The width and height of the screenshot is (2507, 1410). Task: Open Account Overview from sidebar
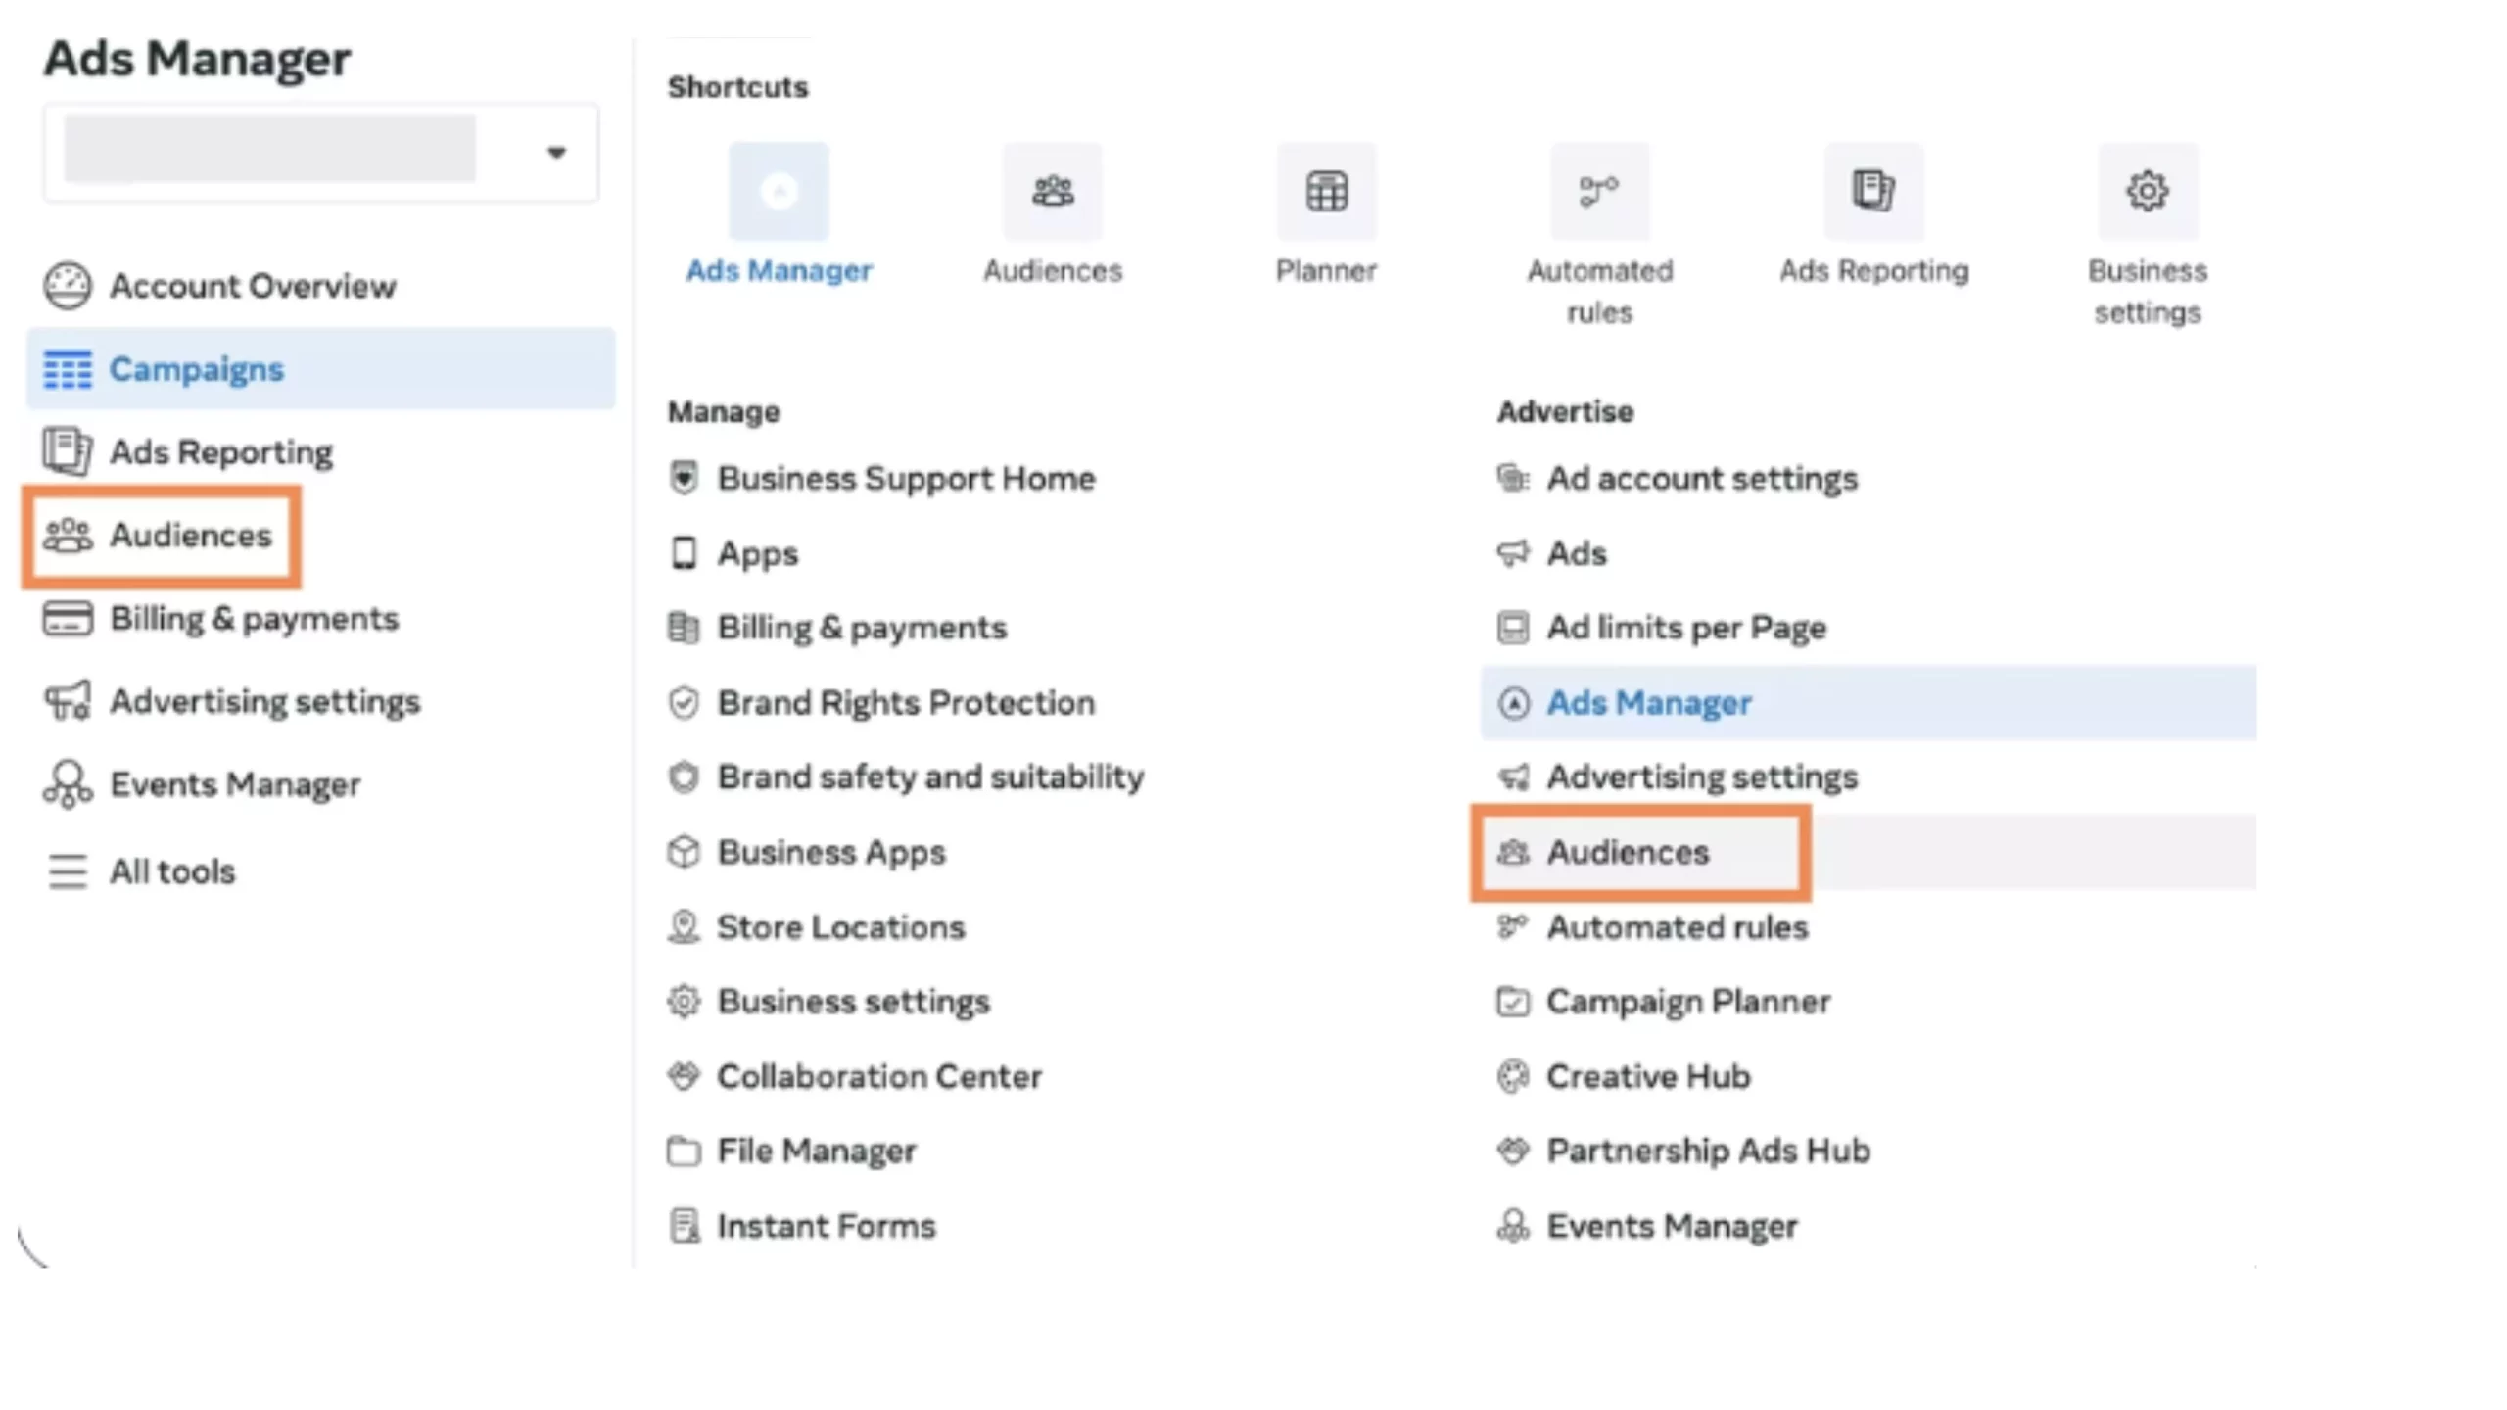point(253,286)
